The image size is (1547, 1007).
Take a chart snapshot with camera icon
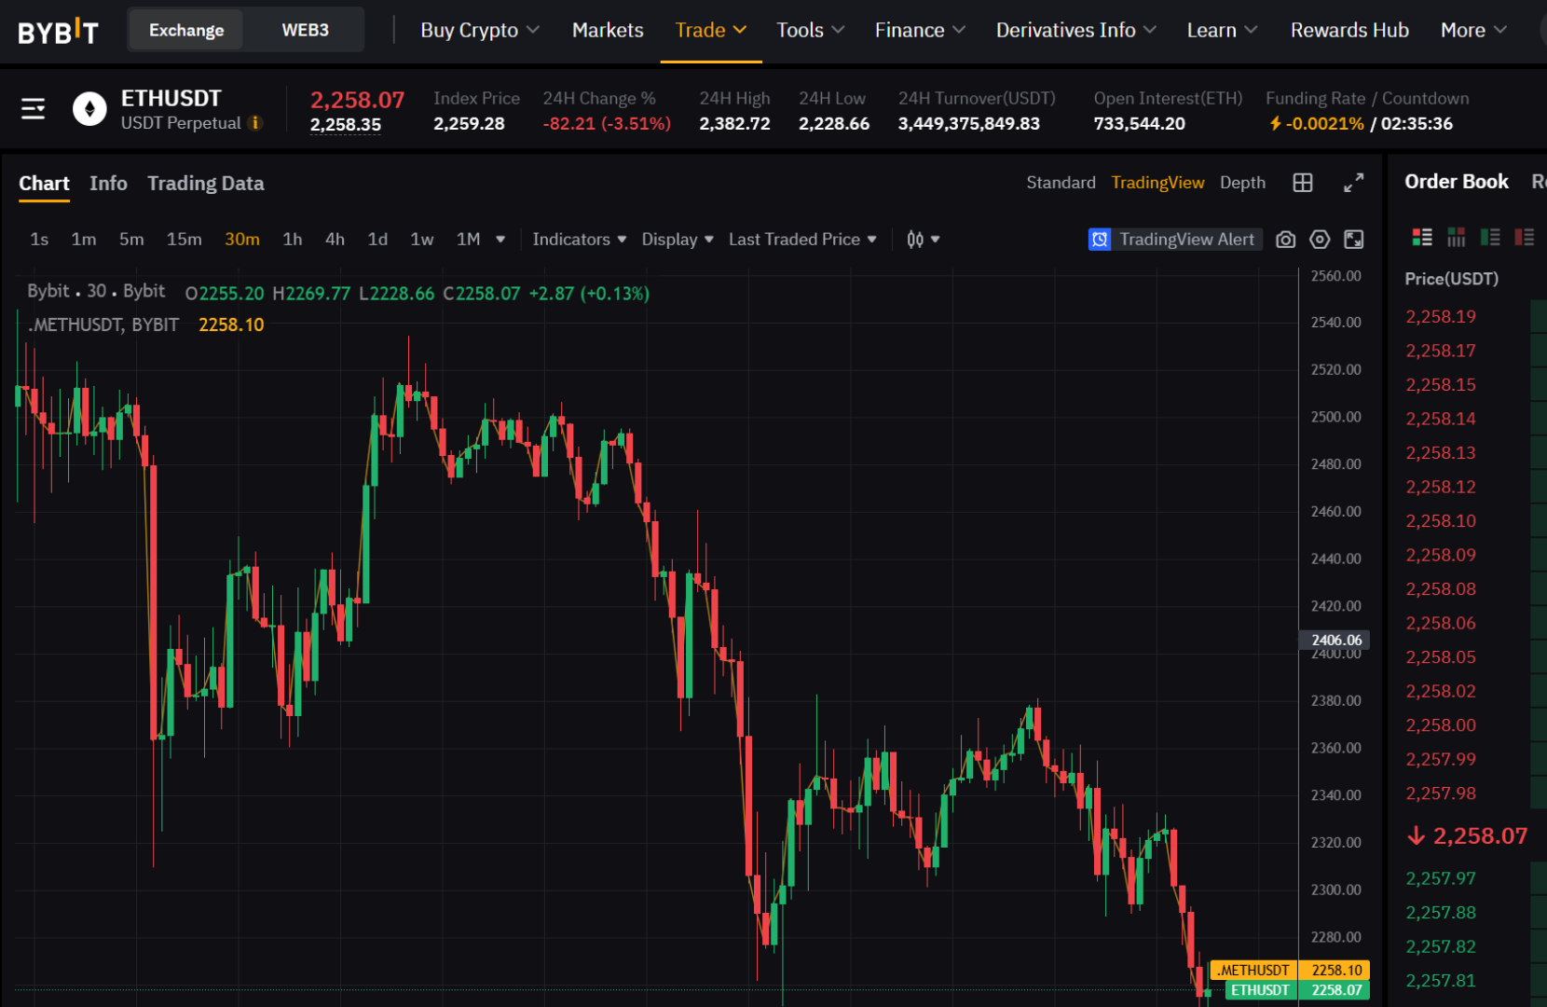[x=1285, y=240]
